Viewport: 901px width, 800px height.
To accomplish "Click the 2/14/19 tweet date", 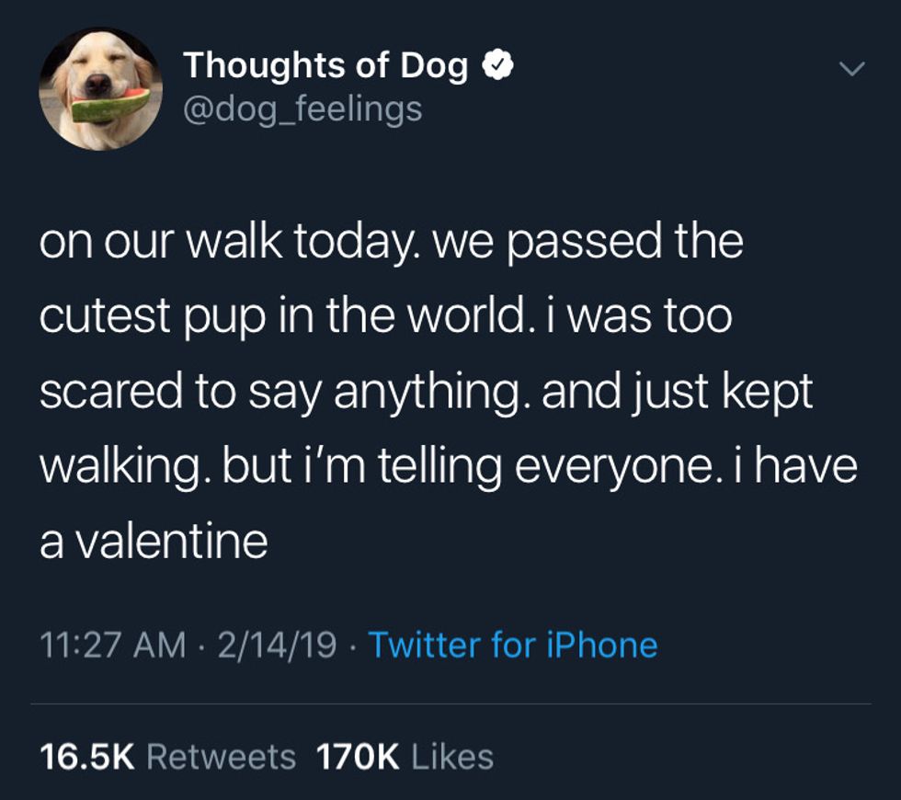I will click(x=276, y=645).
